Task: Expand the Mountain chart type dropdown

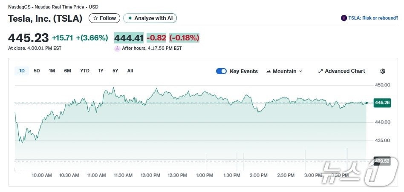Action: pyautogui.click(x=300, y=72)
